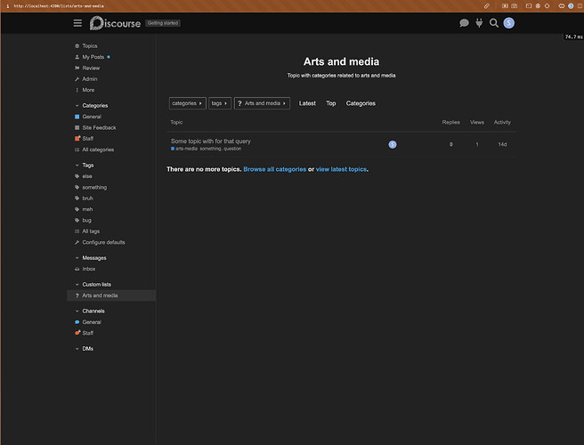This screenshot has height=445, width=584.
Task: Open Topics in sidebar
Action: [89, 45]
